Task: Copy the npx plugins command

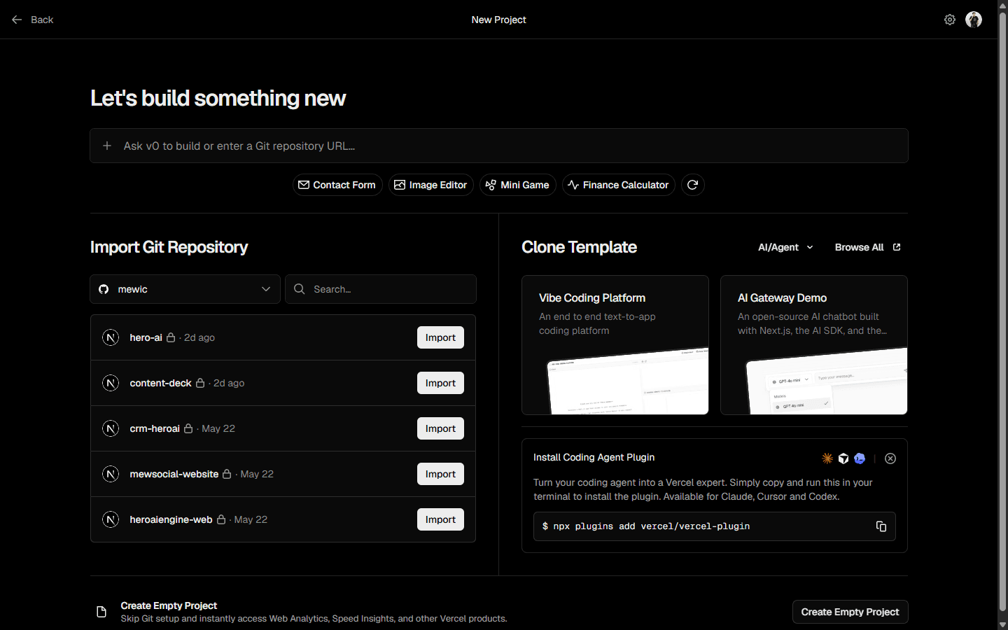Action: coord(881,526)
